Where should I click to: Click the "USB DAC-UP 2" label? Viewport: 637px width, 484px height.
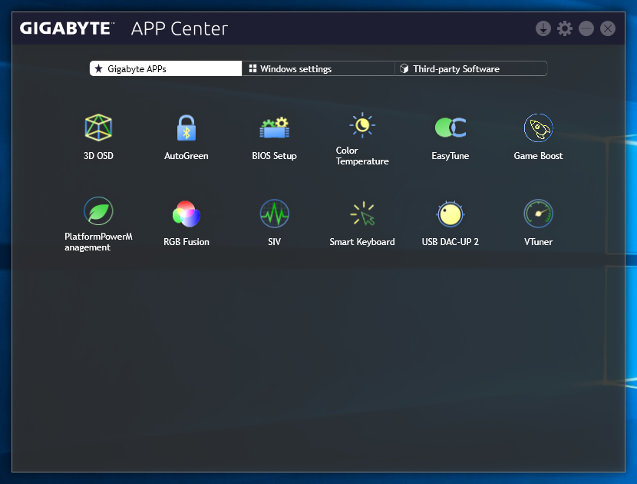click(451, 242)
